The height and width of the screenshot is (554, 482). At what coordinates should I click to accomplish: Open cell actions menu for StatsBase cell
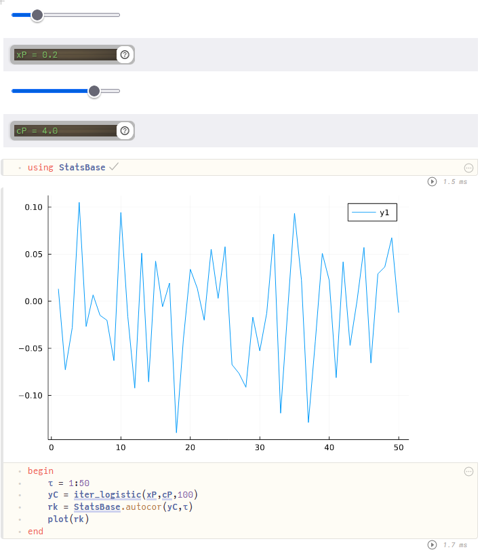click(468, 168)
